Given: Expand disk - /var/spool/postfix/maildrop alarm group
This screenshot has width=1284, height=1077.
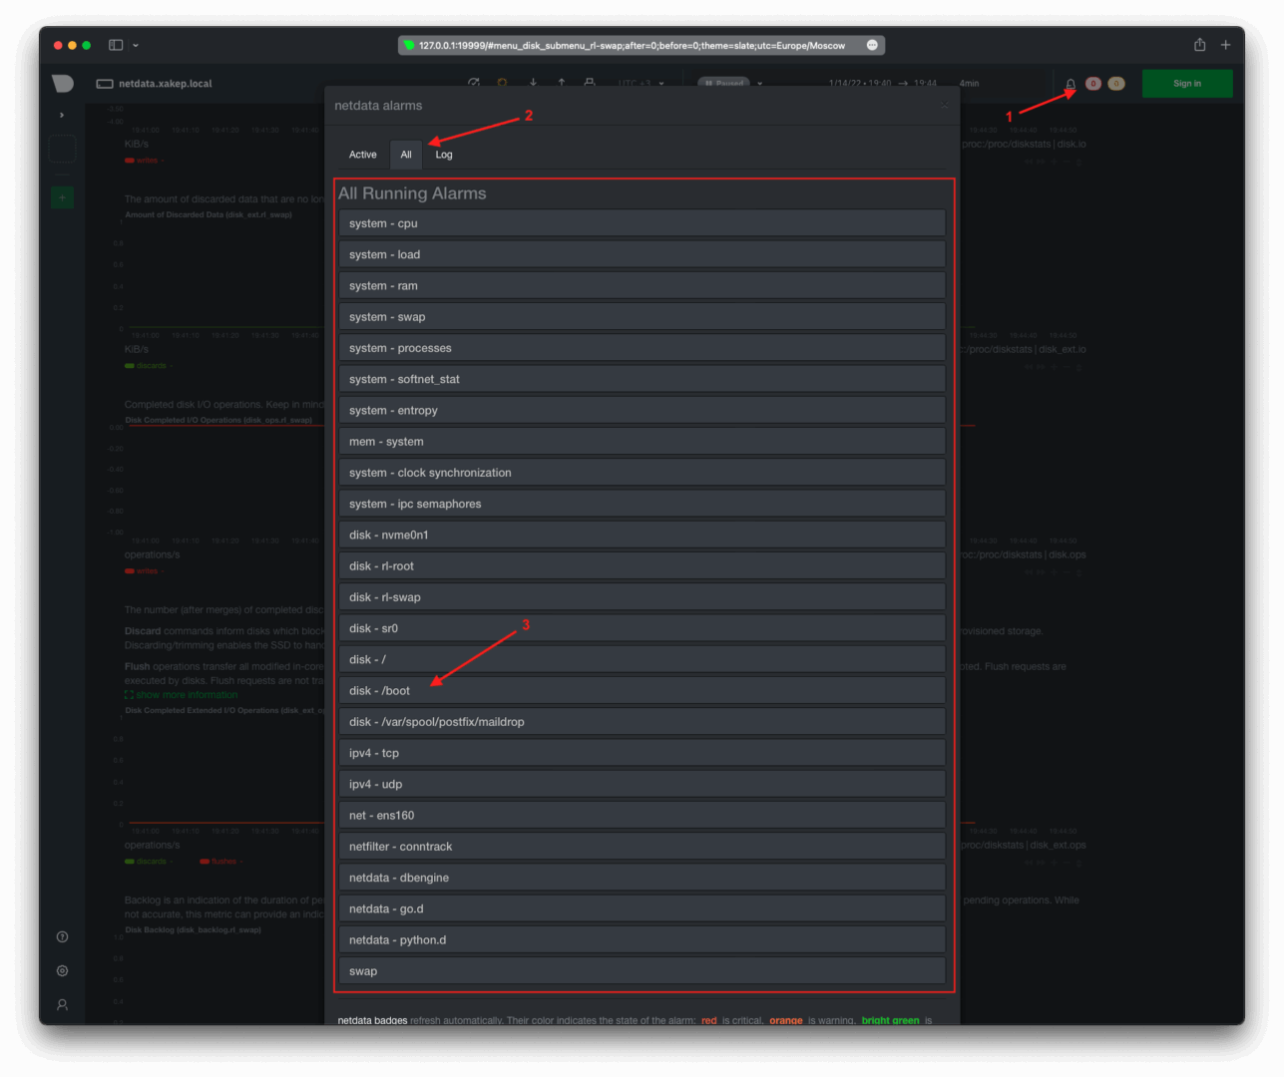Looking at the screenshot, I should click(642, 722).
